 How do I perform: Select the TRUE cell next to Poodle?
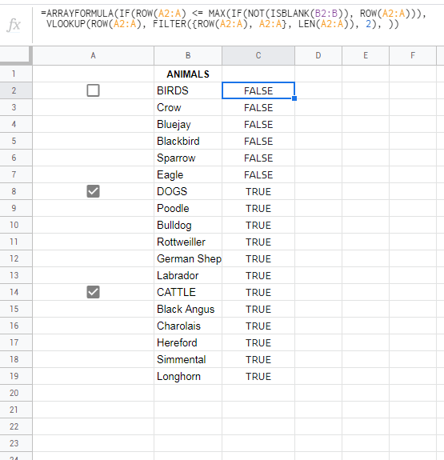[258, 208]
